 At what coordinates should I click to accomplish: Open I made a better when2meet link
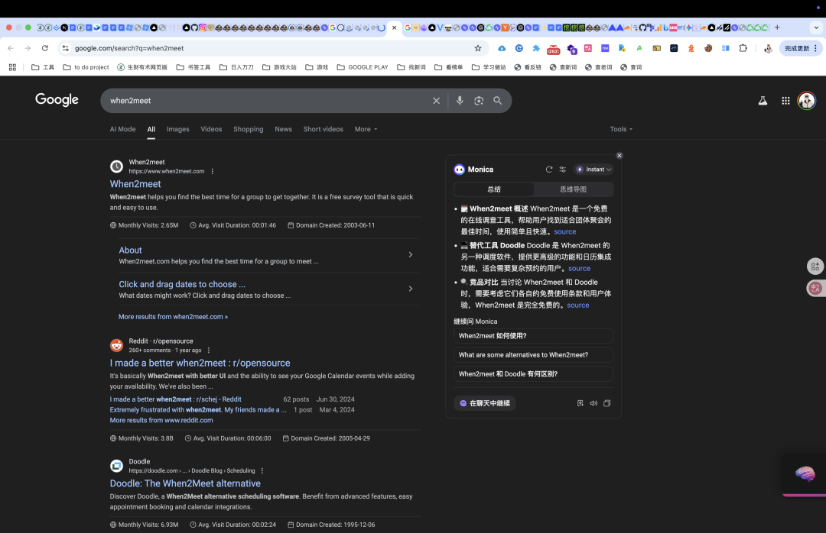click(x=200, y=363)
